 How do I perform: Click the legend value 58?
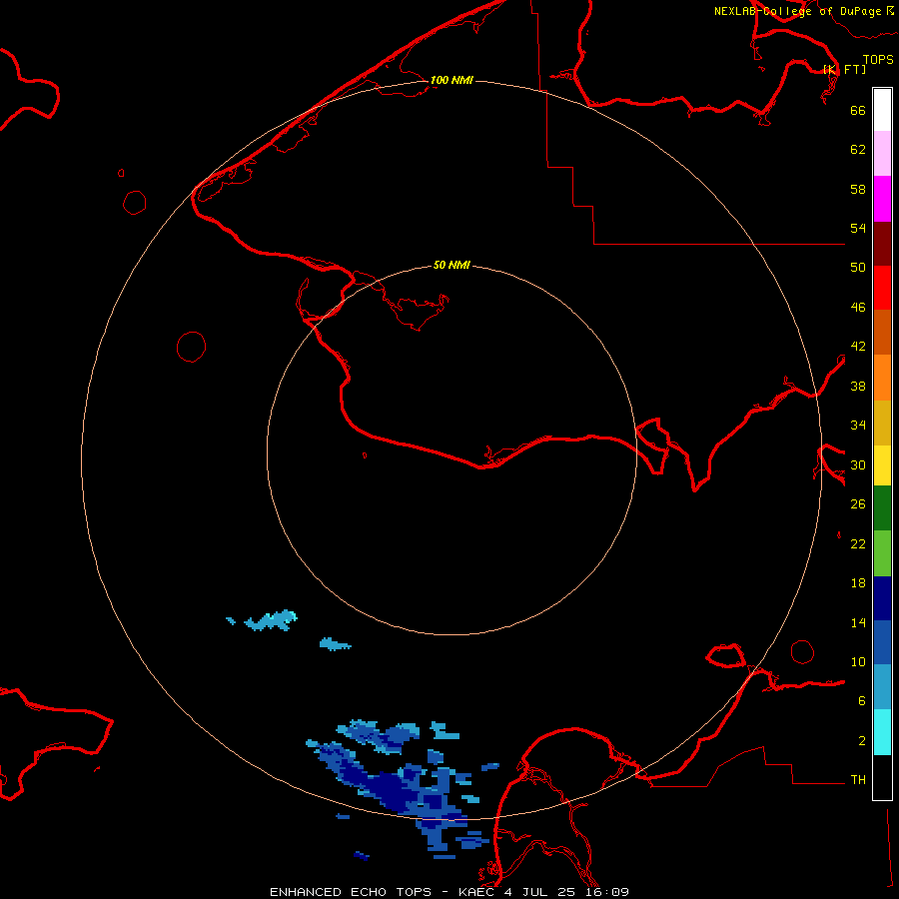[x=858, y=189]
